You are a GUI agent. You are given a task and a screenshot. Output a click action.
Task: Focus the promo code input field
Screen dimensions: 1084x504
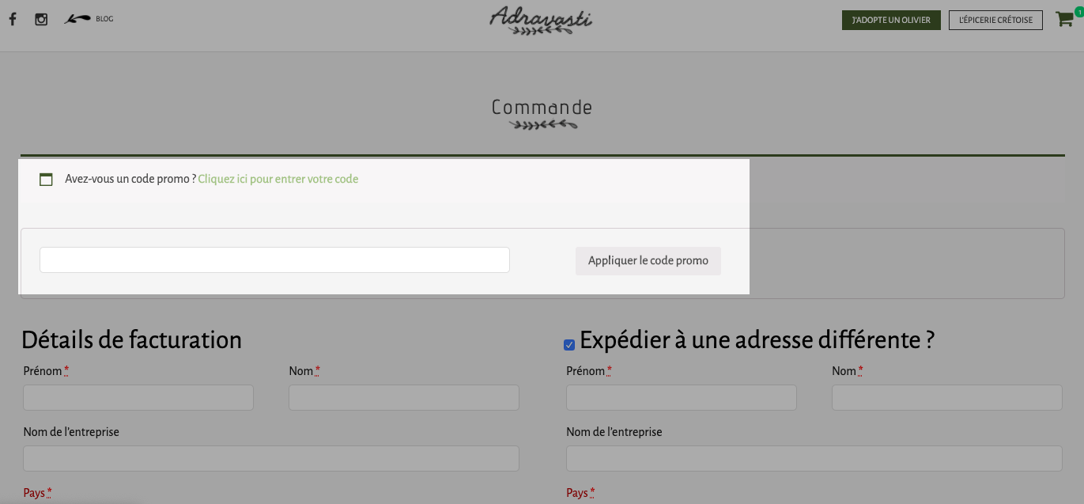(x=274, y=260)
